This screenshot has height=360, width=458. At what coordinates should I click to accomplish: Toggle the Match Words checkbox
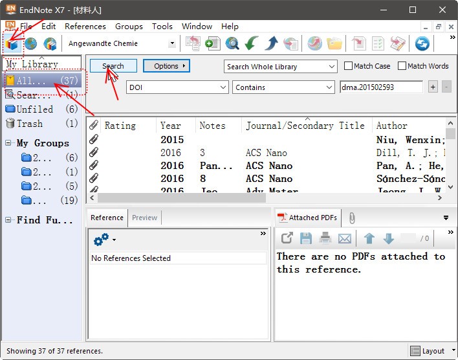402,66
